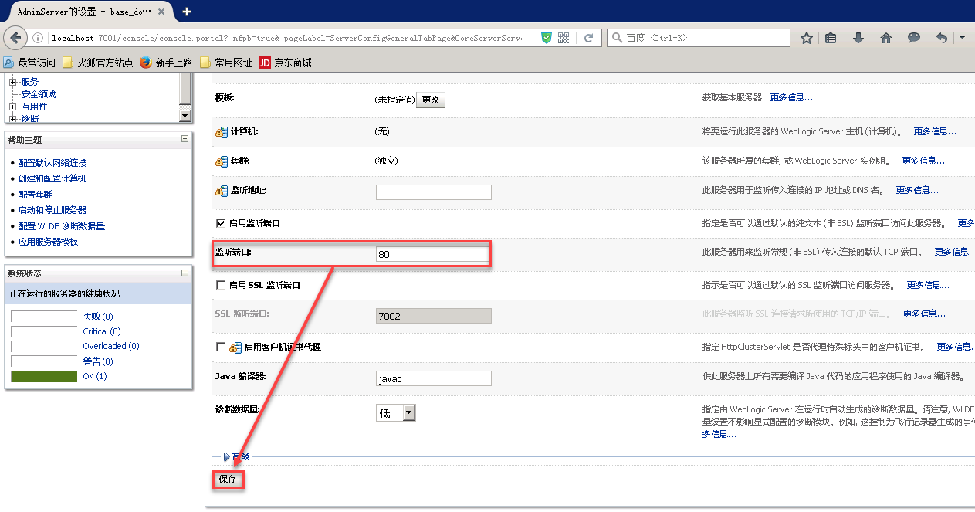Open the 最常访问 bookmark
Screen dimensions: 975x512
(29, 63)
